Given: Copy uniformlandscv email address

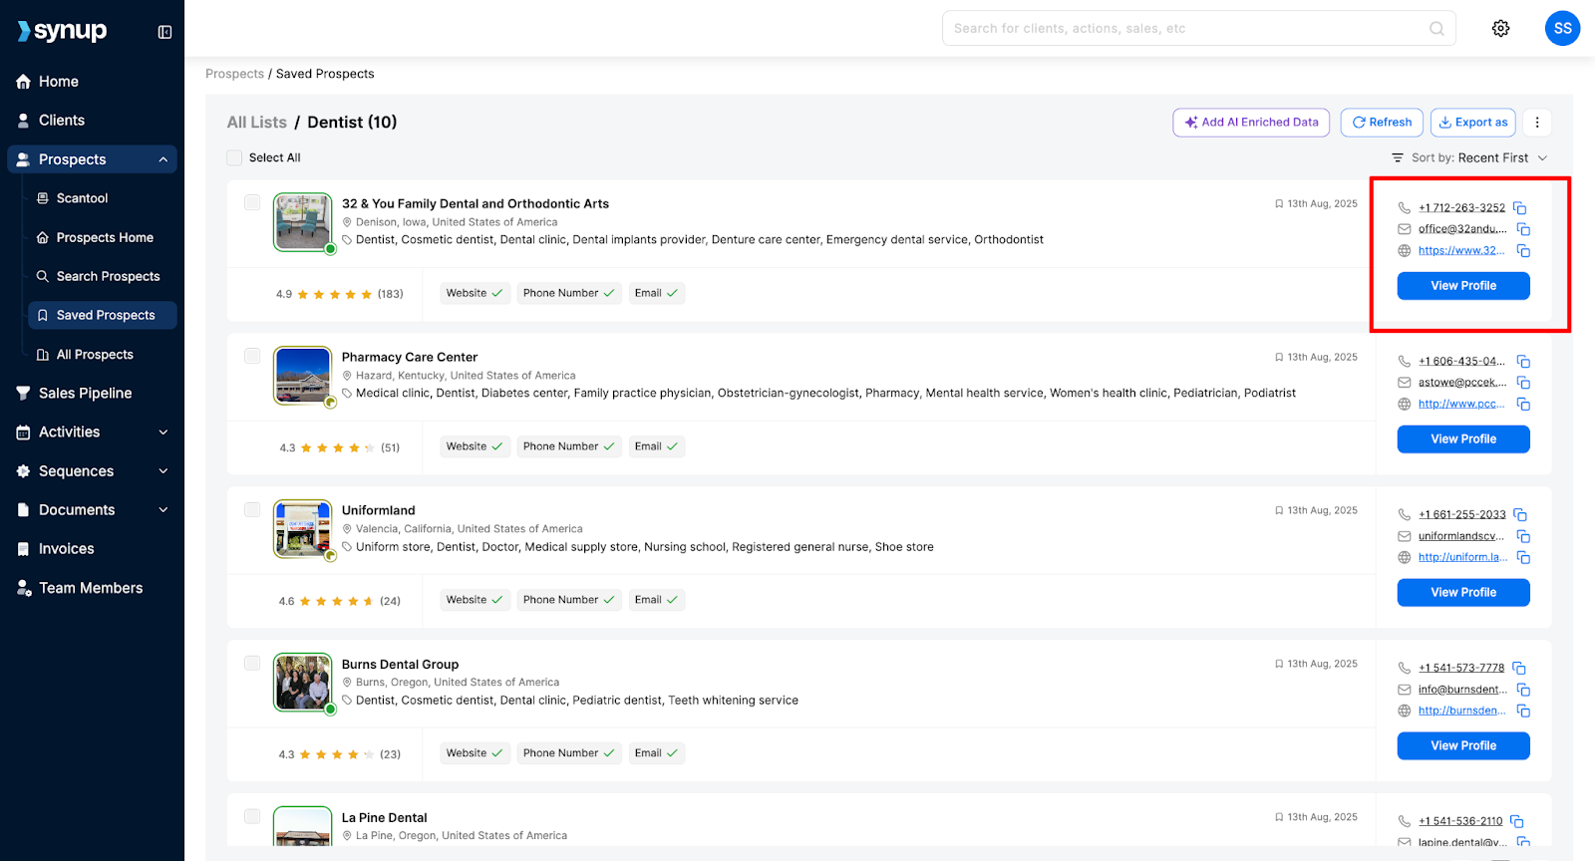Looking at the screenshot, I should pos(1523,536).
